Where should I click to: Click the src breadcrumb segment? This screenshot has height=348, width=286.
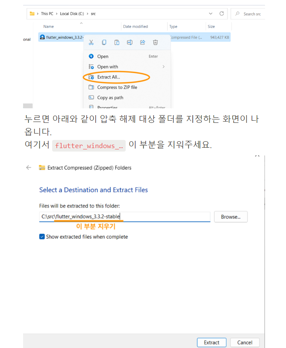click(x=93, y=14)
